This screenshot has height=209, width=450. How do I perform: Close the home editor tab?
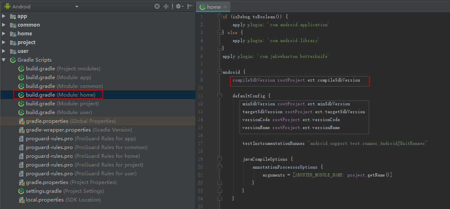225,7
